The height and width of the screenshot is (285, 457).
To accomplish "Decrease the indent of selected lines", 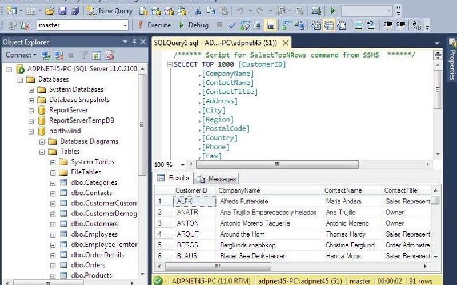I will 388,25.
